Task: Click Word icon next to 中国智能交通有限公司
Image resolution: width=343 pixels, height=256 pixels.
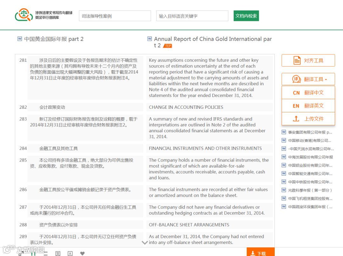Action: point(284,173)
